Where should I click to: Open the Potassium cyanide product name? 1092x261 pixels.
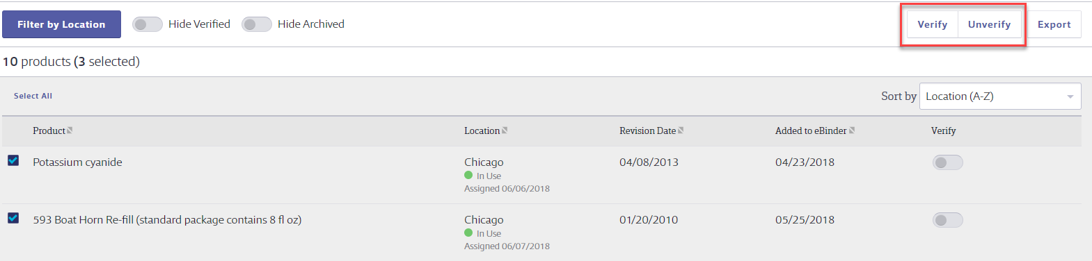(x=77, y=162)
